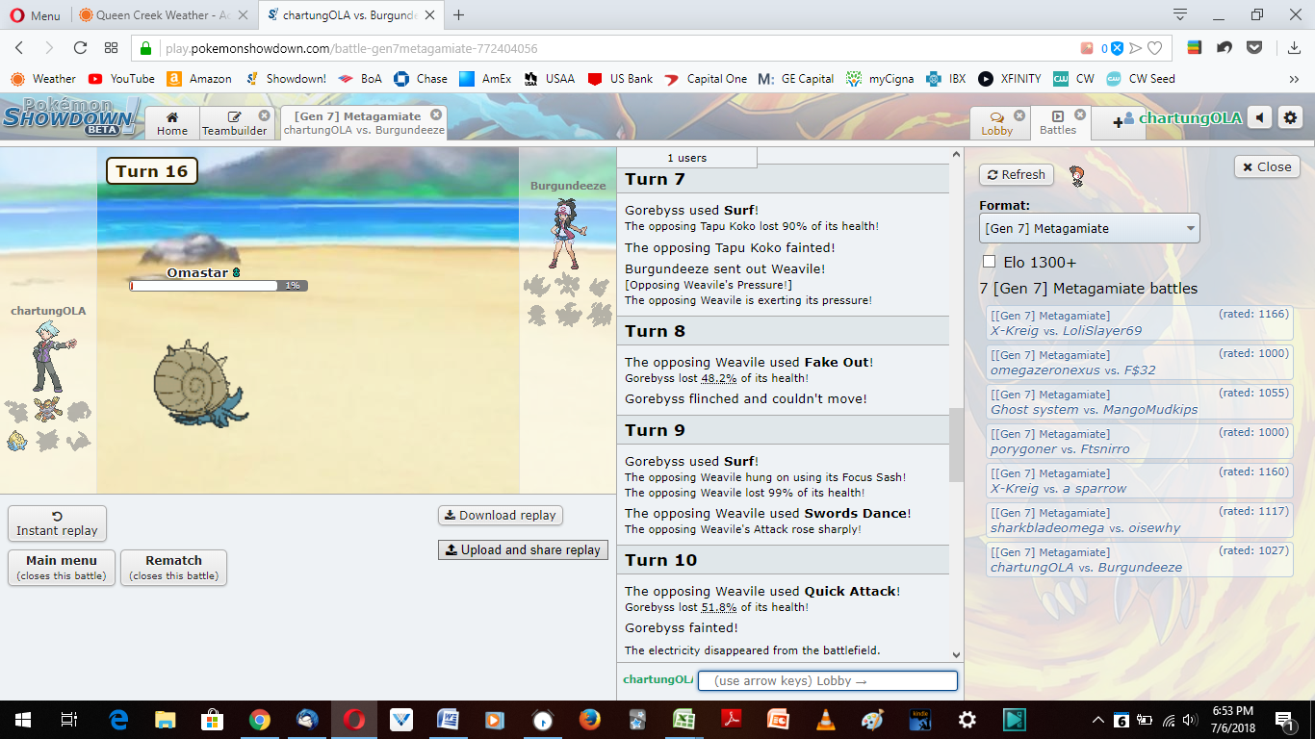Close the Battles side panel

1267,166
